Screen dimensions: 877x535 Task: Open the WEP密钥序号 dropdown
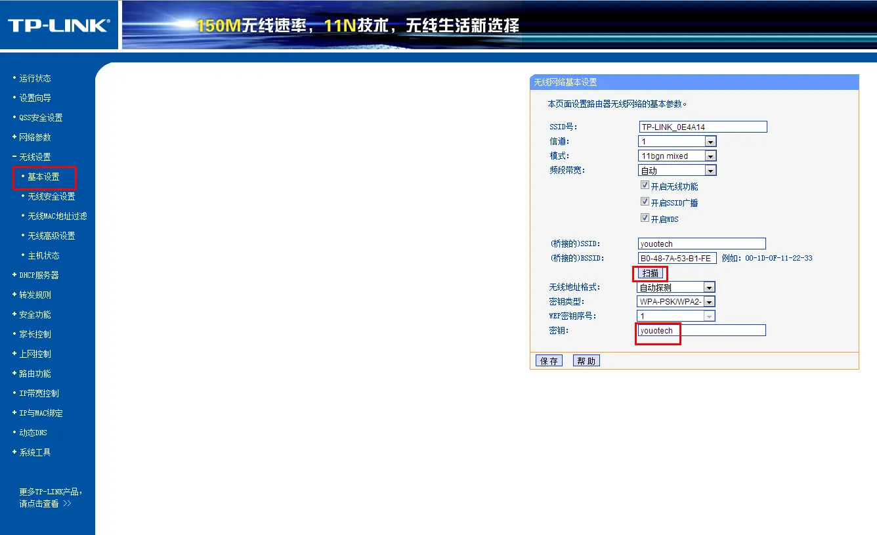pyautogui.click(x=677, y=316)
